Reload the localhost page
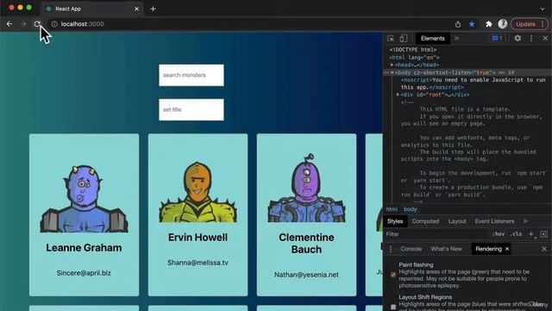Viewport: 552px width, 311px height. point(37,24)
